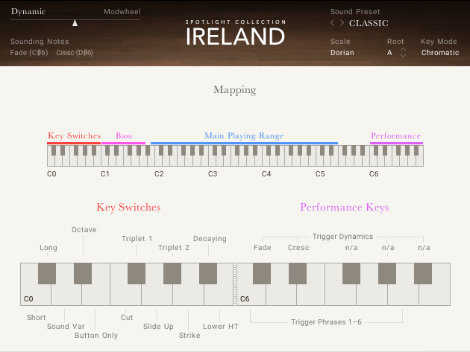The height and width of the screenshot is (352, 470).
Task: Click the Trigger Phrases 1–6 label
Action: click(326, 322)
